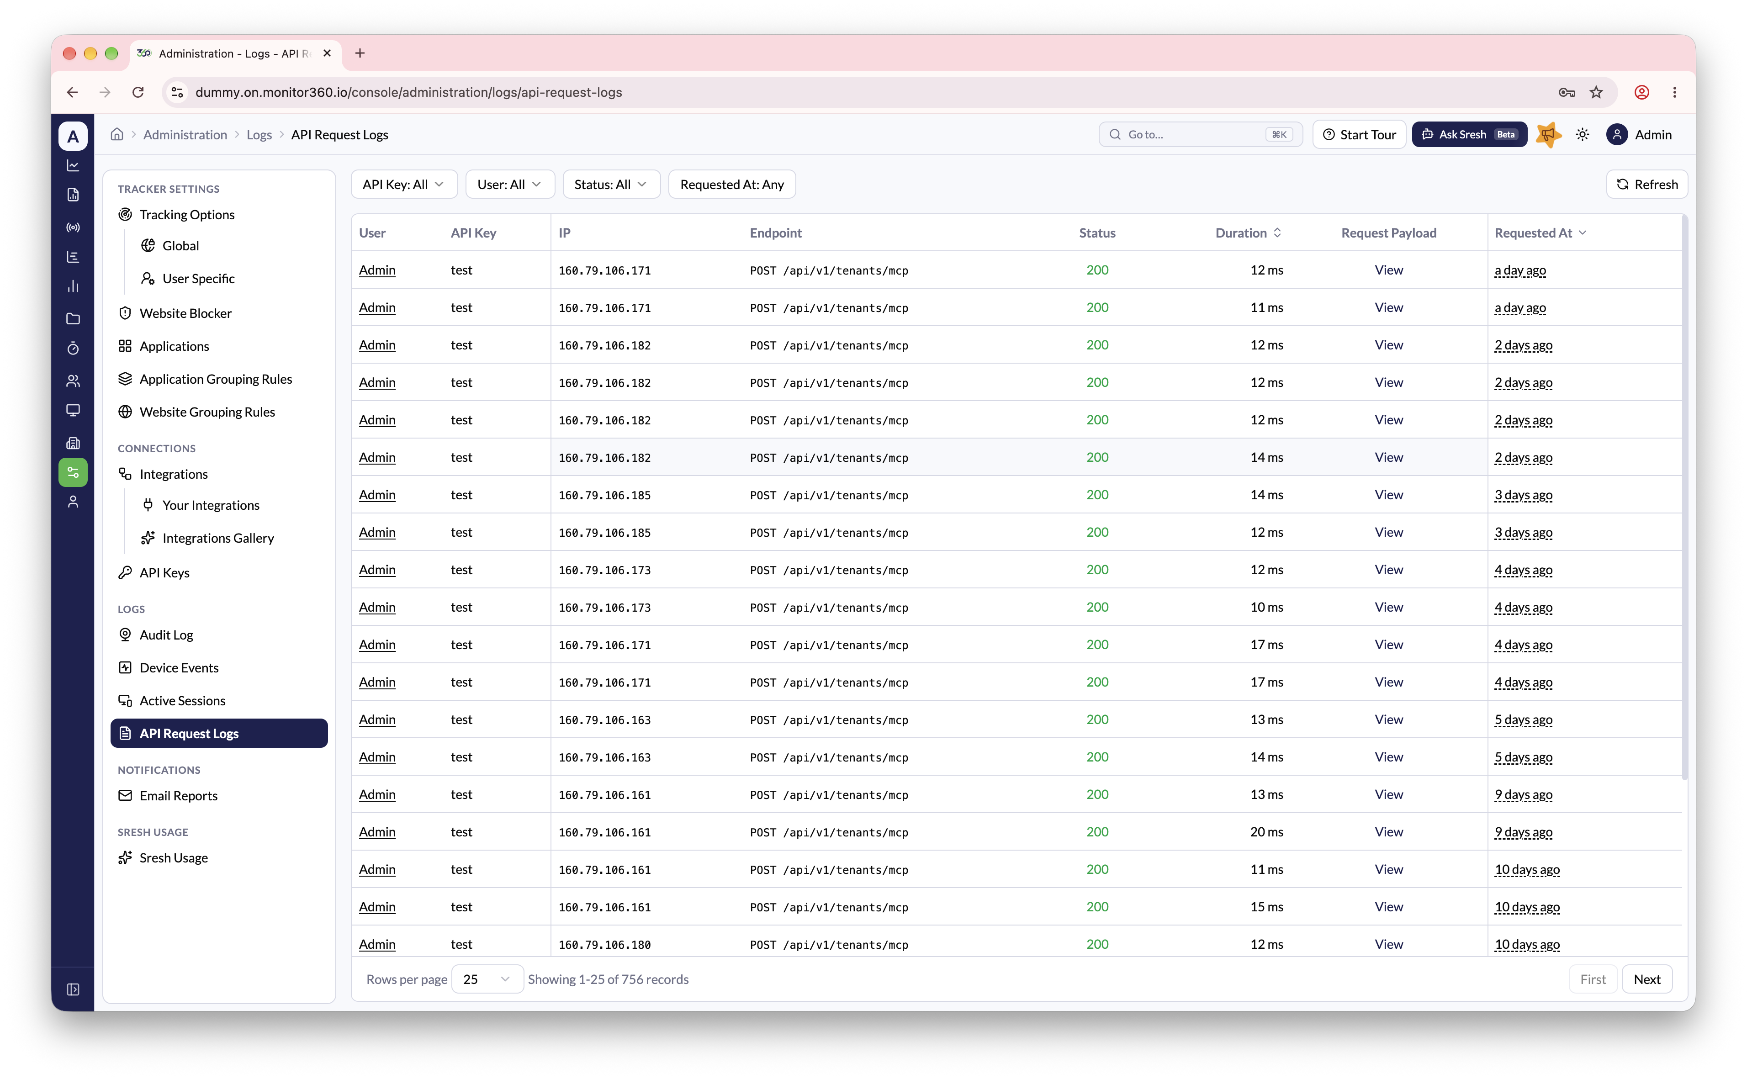Open the line chart dashboard icon in sidebar
The width and height of the screenshot is (1747, 1079).
pos(73,165)
